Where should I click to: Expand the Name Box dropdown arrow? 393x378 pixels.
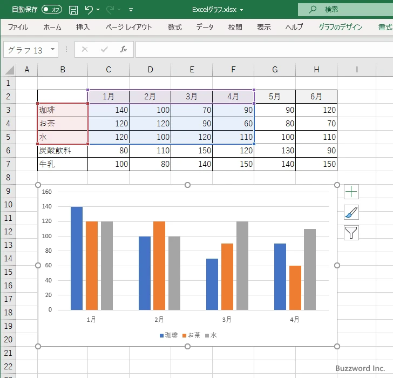click(x=53, y=49)
